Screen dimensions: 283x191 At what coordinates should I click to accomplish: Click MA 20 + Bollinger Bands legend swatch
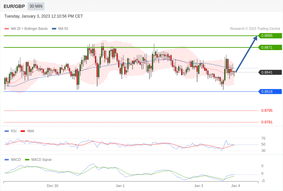pos(7,29)
